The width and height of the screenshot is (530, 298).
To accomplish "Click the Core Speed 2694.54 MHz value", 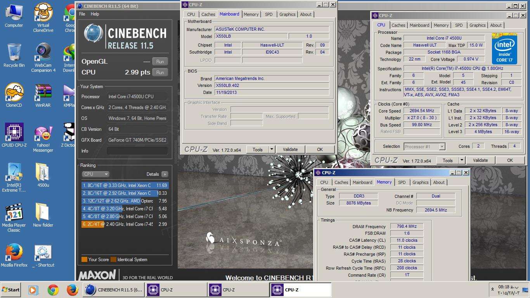I will click(x=422, y=111).
